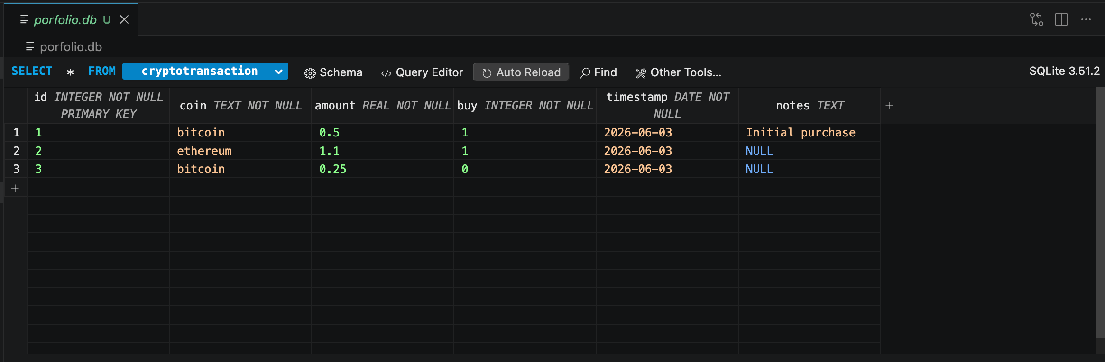The width and height of the screenshot is (1105, 362).
Task: Click the amount cell 0.5
Action: (x=383, y=133)
